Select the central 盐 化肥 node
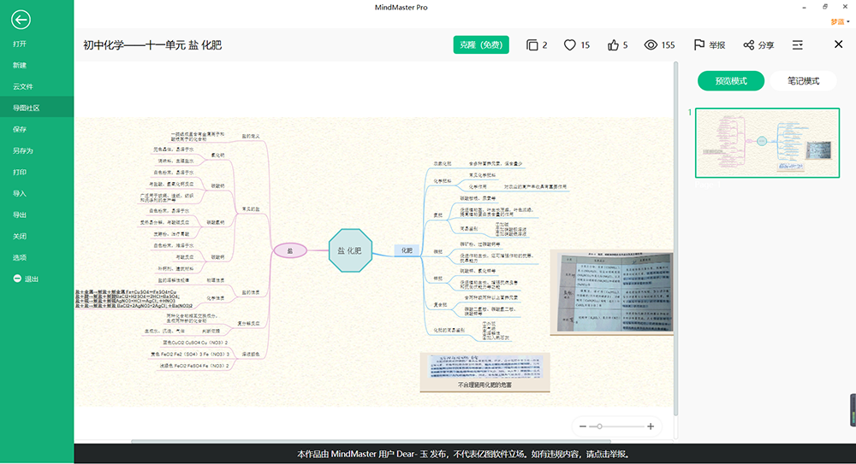Viewport: 856px width, 464px height. [x=350, y=250]
